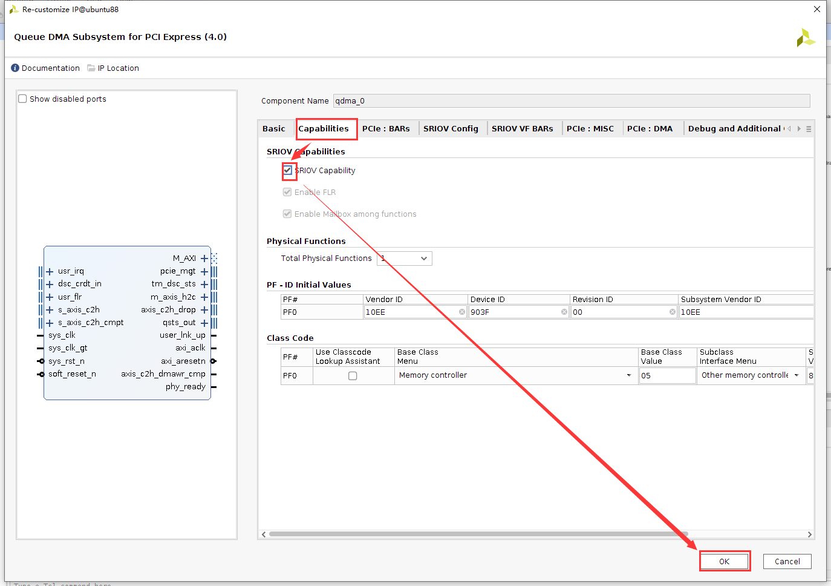Click the horizontal scrollbar right arrow
This screenshot has height=586, width=831.
[x=810, y=535]
